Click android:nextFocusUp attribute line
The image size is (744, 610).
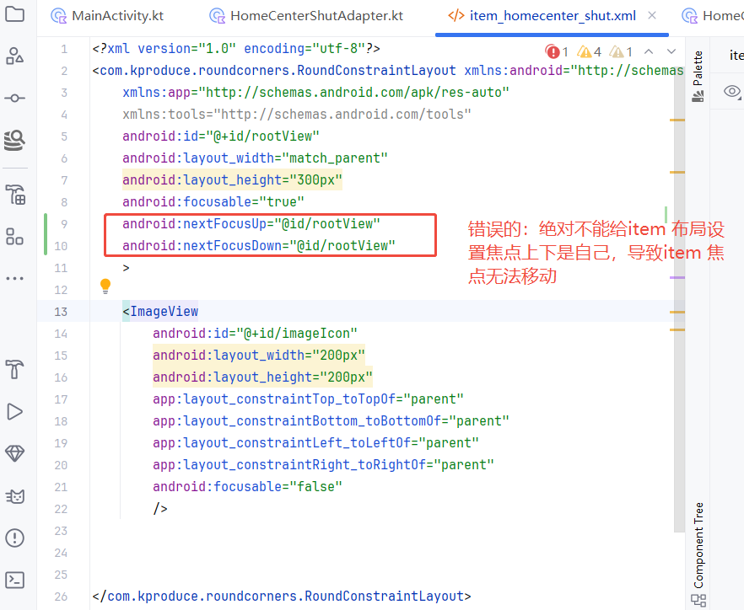coord(251,224)
